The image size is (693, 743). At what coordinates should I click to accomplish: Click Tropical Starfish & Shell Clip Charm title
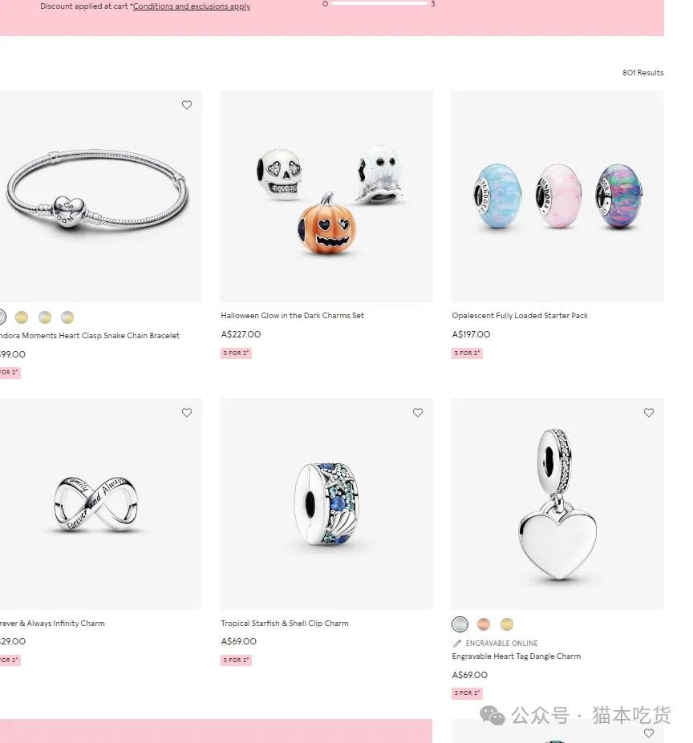pos(285,624)
